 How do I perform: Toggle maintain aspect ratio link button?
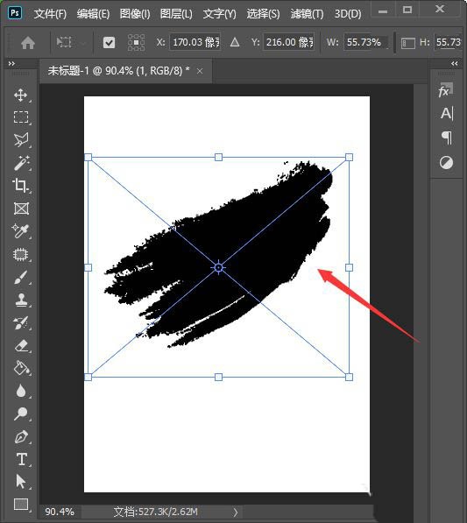pos(407,43)
